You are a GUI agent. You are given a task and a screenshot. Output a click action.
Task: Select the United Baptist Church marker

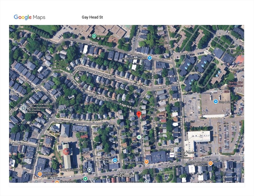[x=147, y=181]
